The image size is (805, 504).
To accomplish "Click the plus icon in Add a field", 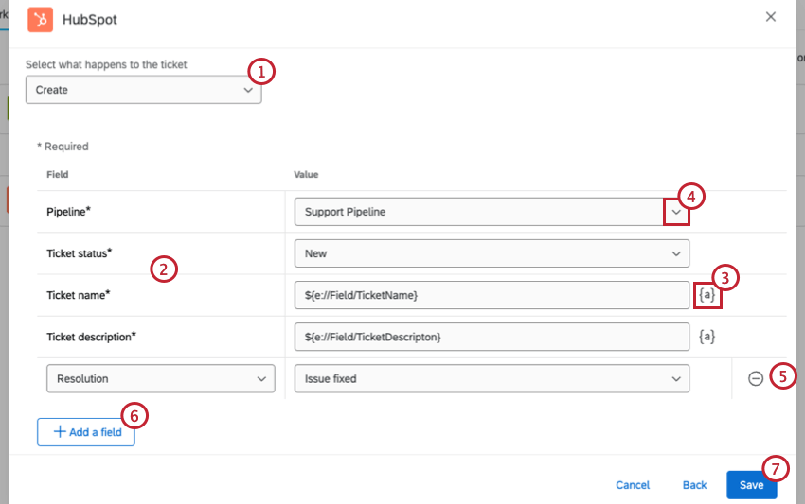I will point(60,432).
